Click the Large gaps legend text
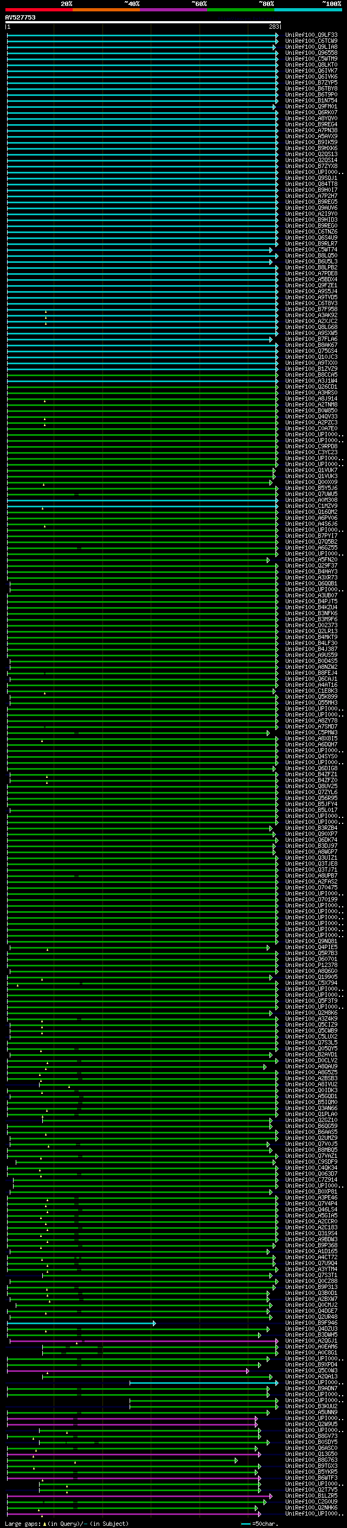347x1528 pixels. point(67,1524)
